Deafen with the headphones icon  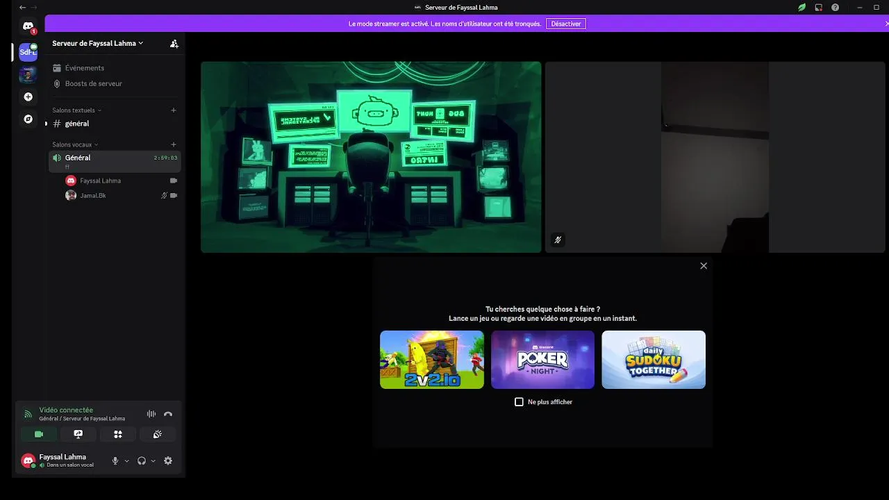click(142, 460)
